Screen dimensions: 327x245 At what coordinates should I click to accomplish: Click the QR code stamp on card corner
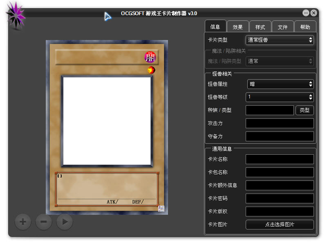161,208
